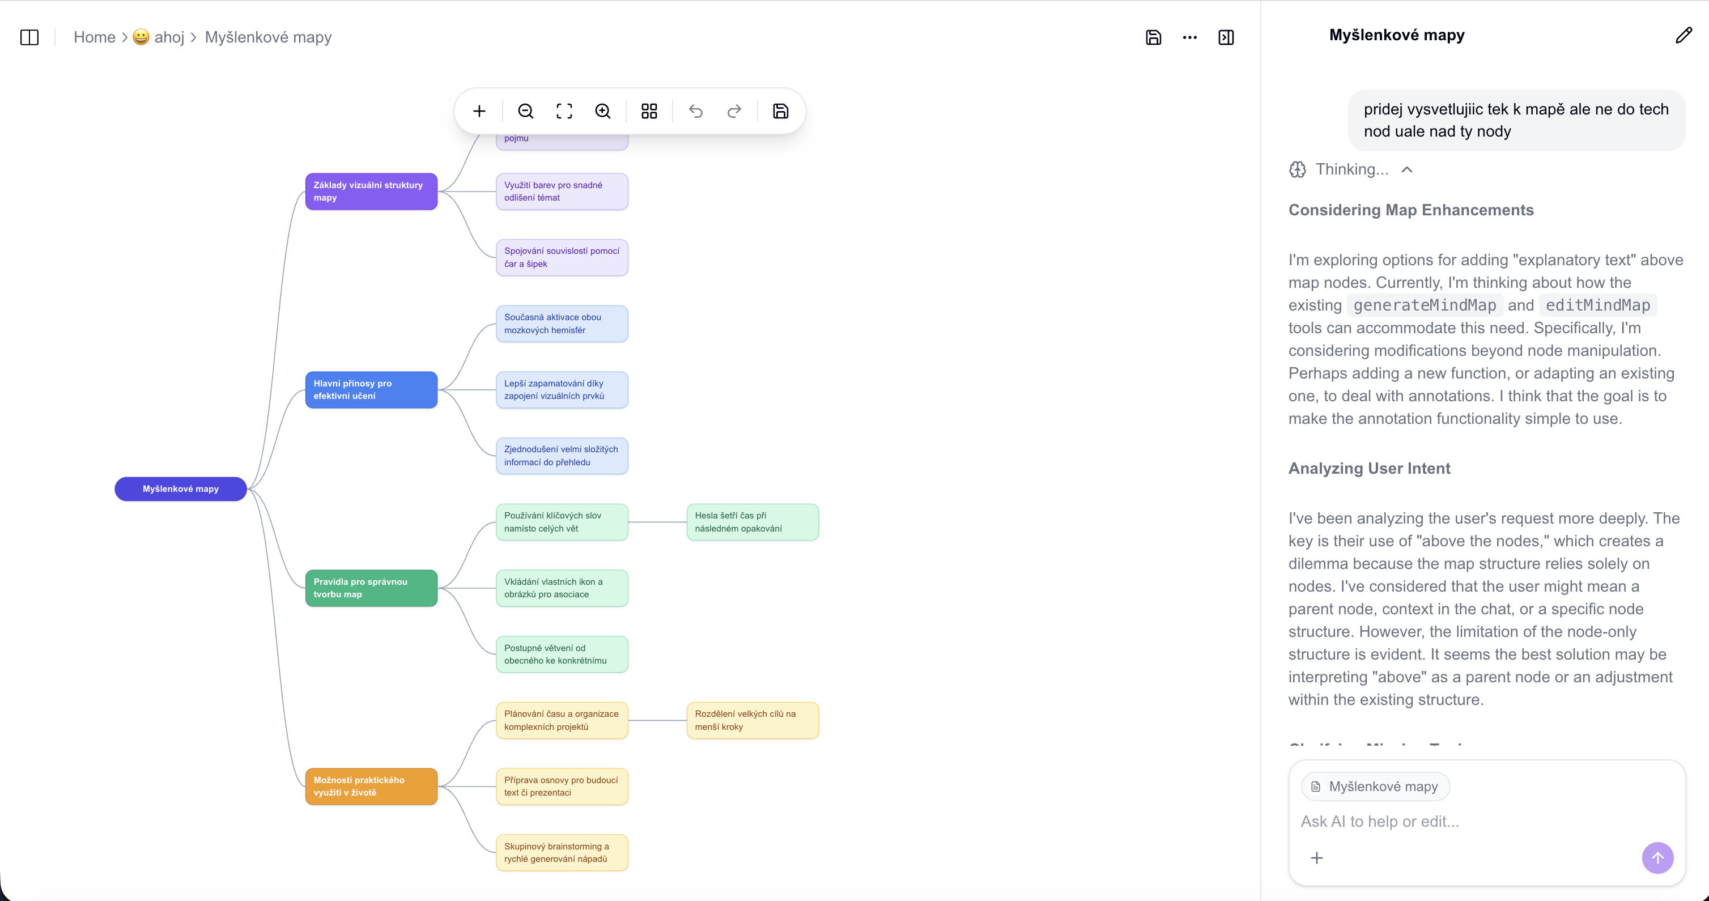Viewport: 1709px width, 901px height.
Task: Collapse the right chat panel icon
Action: [x=1226, y=37]
